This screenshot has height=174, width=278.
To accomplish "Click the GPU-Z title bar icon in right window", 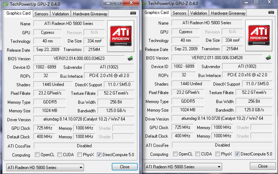I will point(144,4).
